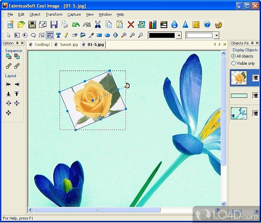The height and width of the screenshot is (223, 261).
Task: Open the Transform menu
Action: [x=54, y=14]
